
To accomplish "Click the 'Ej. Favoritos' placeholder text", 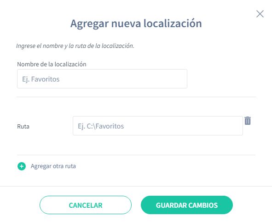I will pos(41,79).
